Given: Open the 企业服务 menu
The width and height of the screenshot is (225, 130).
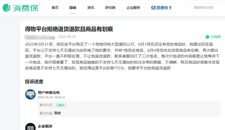Looking at the screenshot, I should 133,8.
